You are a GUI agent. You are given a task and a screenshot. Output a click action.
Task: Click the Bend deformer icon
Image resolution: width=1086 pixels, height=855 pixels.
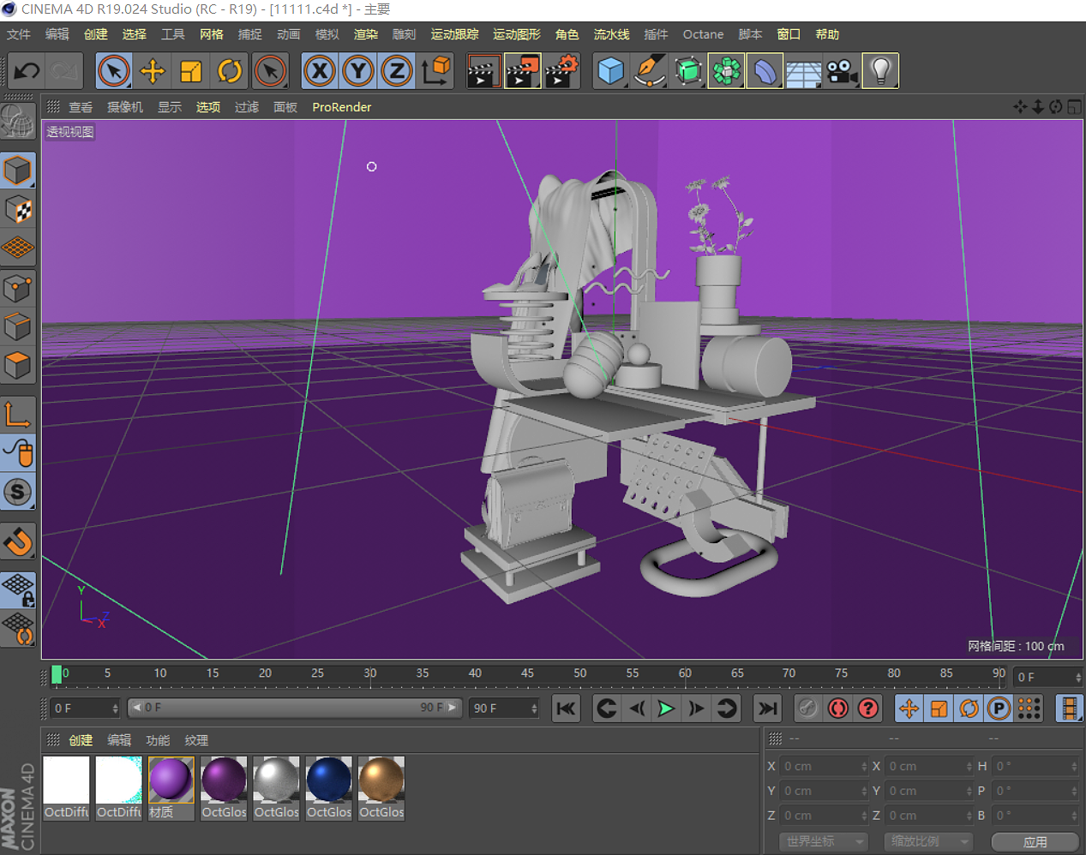click(x=764, y=71)
